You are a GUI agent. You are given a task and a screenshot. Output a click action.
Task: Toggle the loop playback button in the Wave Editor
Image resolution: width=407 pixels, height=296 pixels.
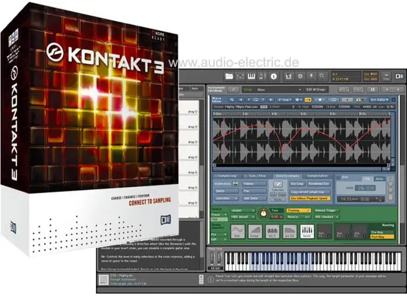pos(334,99)
